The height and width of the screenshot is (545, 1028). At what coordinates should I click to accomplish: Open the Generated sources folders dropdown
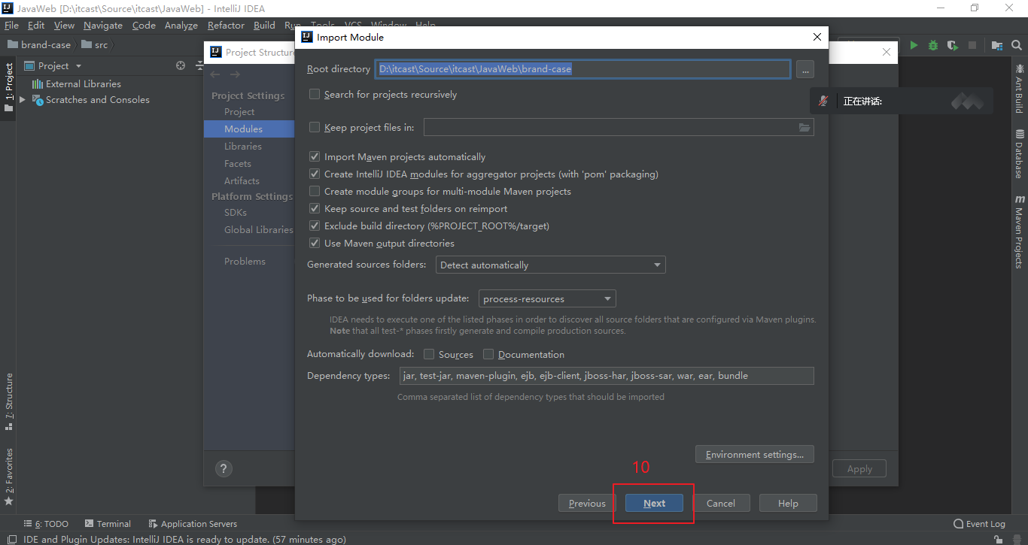click(x=550, y=265)
